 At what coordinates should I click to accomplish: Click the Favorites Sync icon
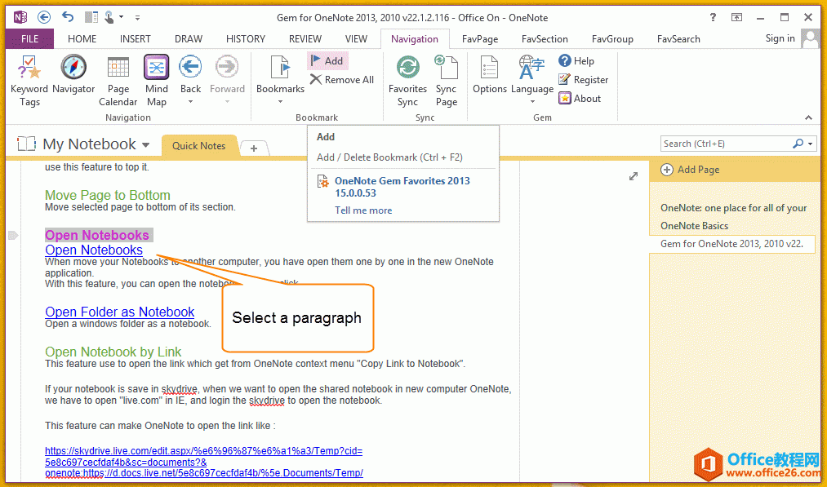[407, 81]
